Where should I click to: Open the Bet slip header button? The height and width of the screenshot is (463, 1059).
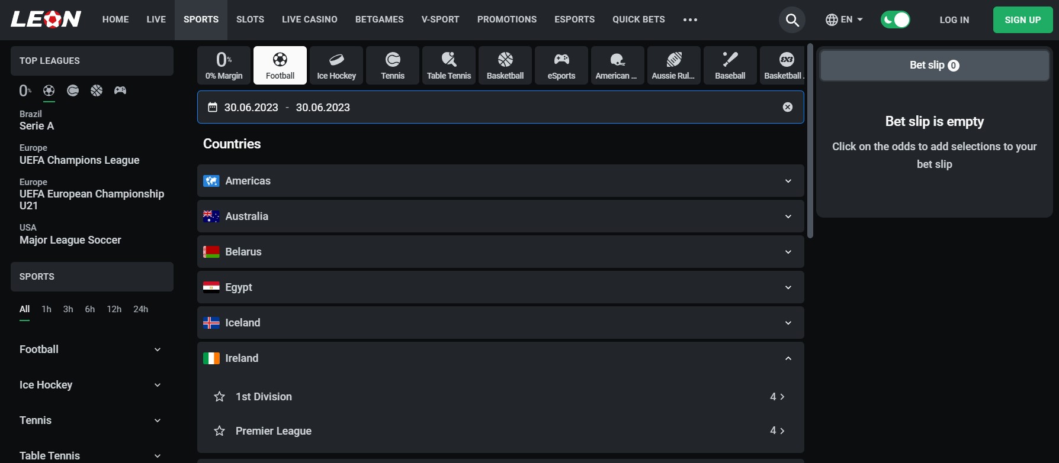[935, 65]
